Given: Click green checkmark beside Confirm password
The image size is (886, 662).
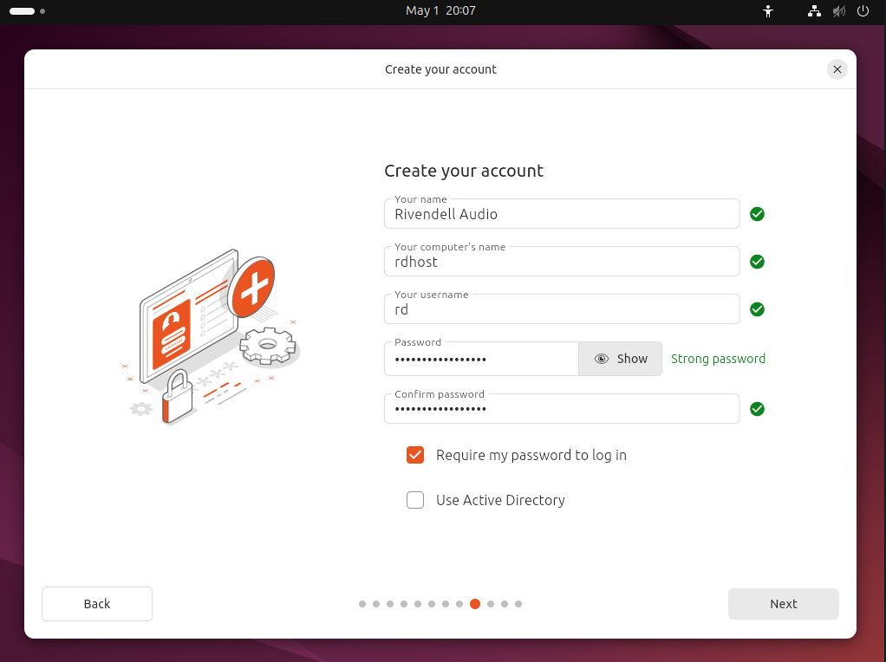Looking at the screenshot, I should pyautogui.click(x=757, y=409).
